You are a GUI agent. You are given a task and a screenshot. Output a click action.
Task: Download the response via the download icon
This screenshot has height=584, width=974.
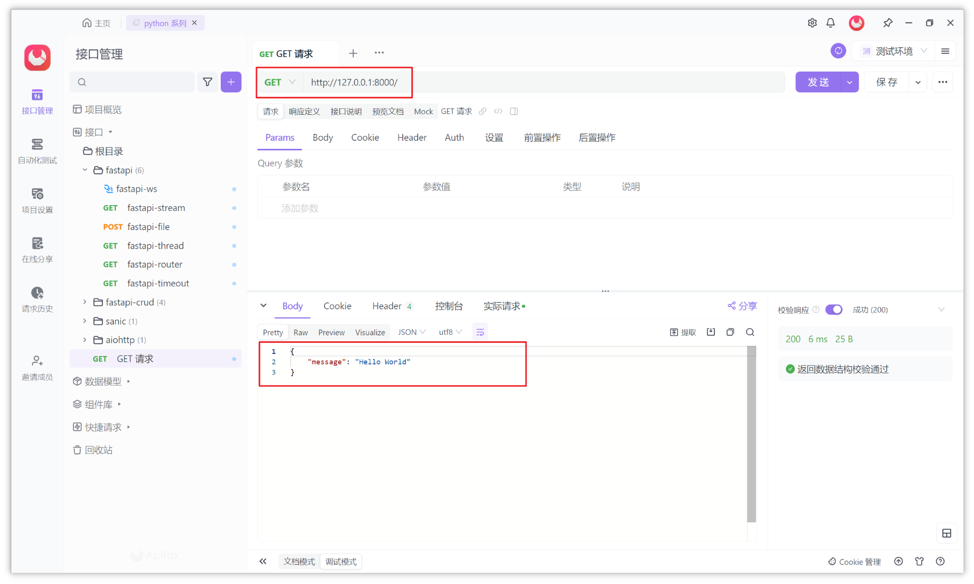click(711, 332)
